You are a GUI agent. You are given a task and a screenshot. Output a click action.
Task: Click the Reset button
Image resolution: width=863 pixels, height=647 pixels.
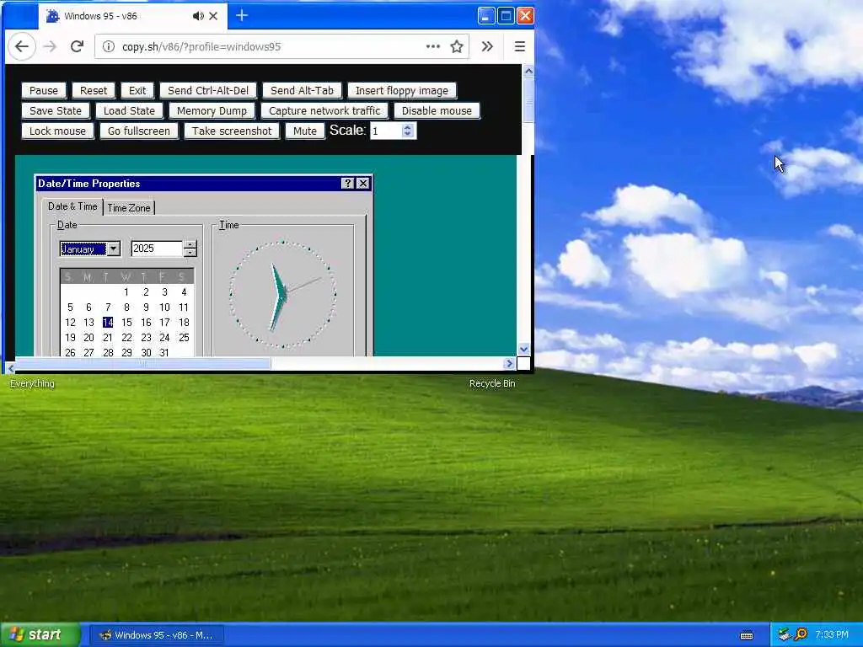point(94,91)
